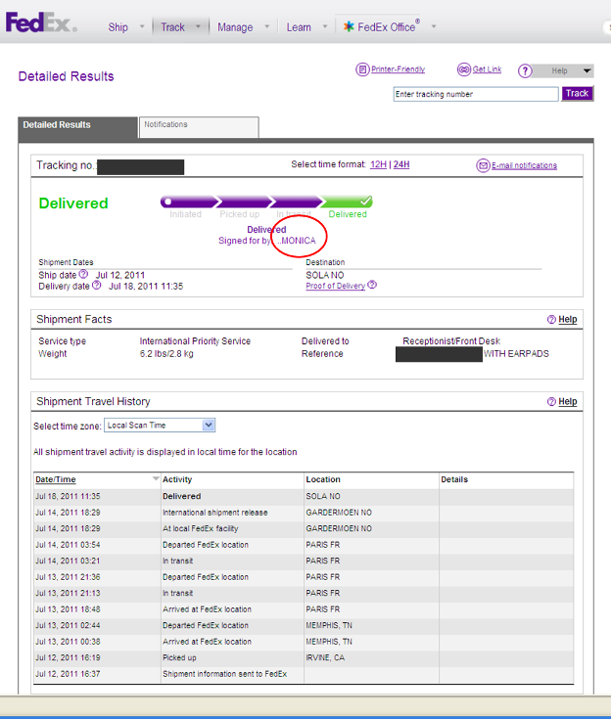Click the Delivered row for SOLA NO

(304, 497)
